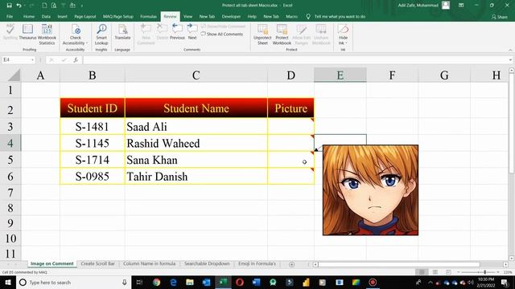
Task: Open the File menu
Action: click(x=10, y=16)
